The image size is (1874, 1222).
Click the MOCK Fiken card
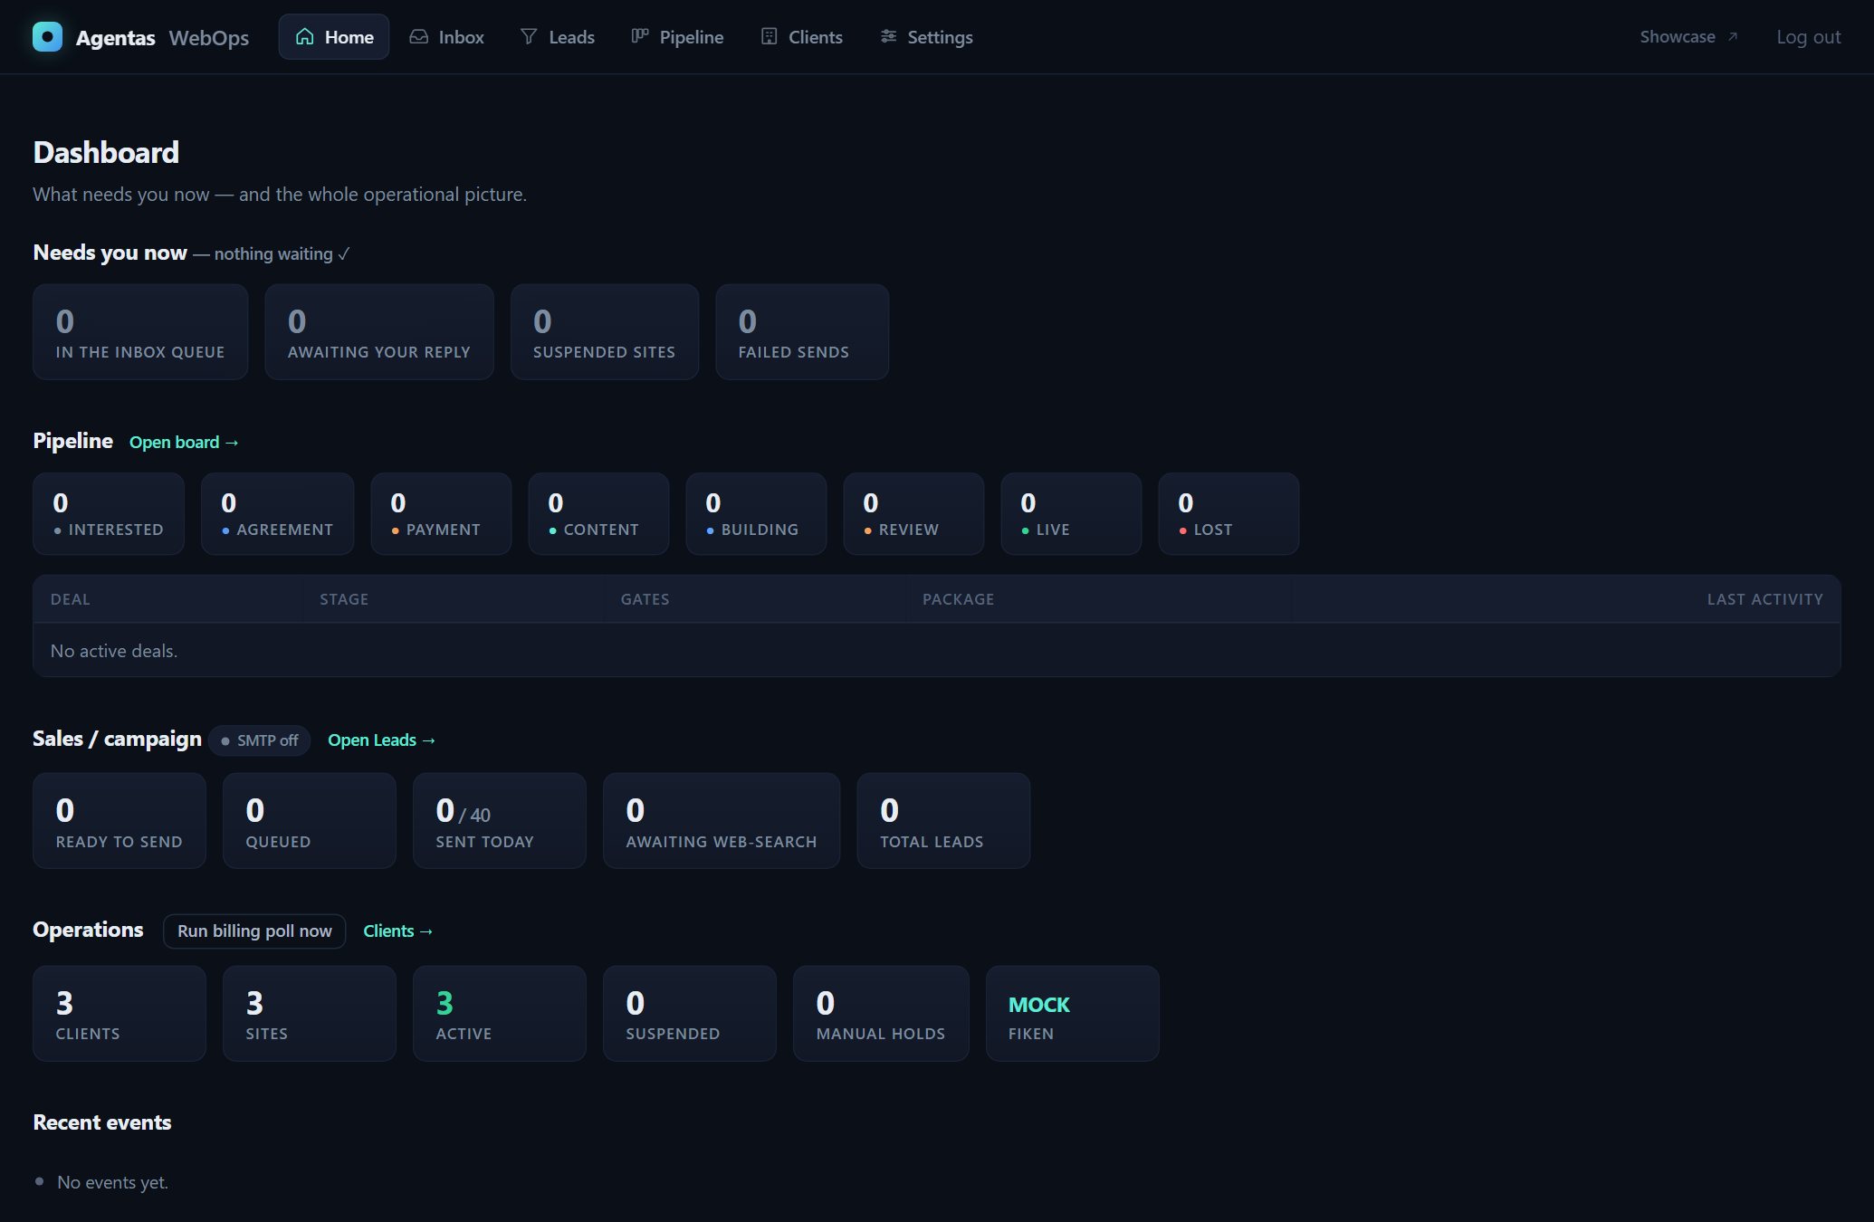pyautogui.click(x=1073, y=1014)
